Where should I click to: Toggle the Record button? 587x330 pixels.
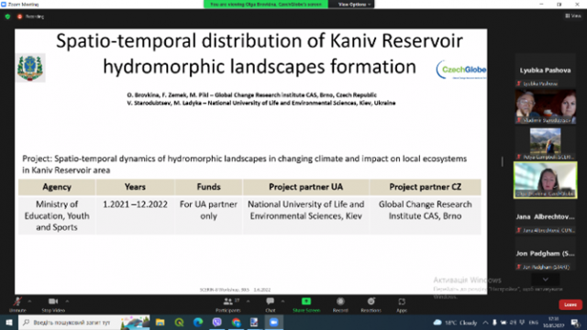coord(340,304)
